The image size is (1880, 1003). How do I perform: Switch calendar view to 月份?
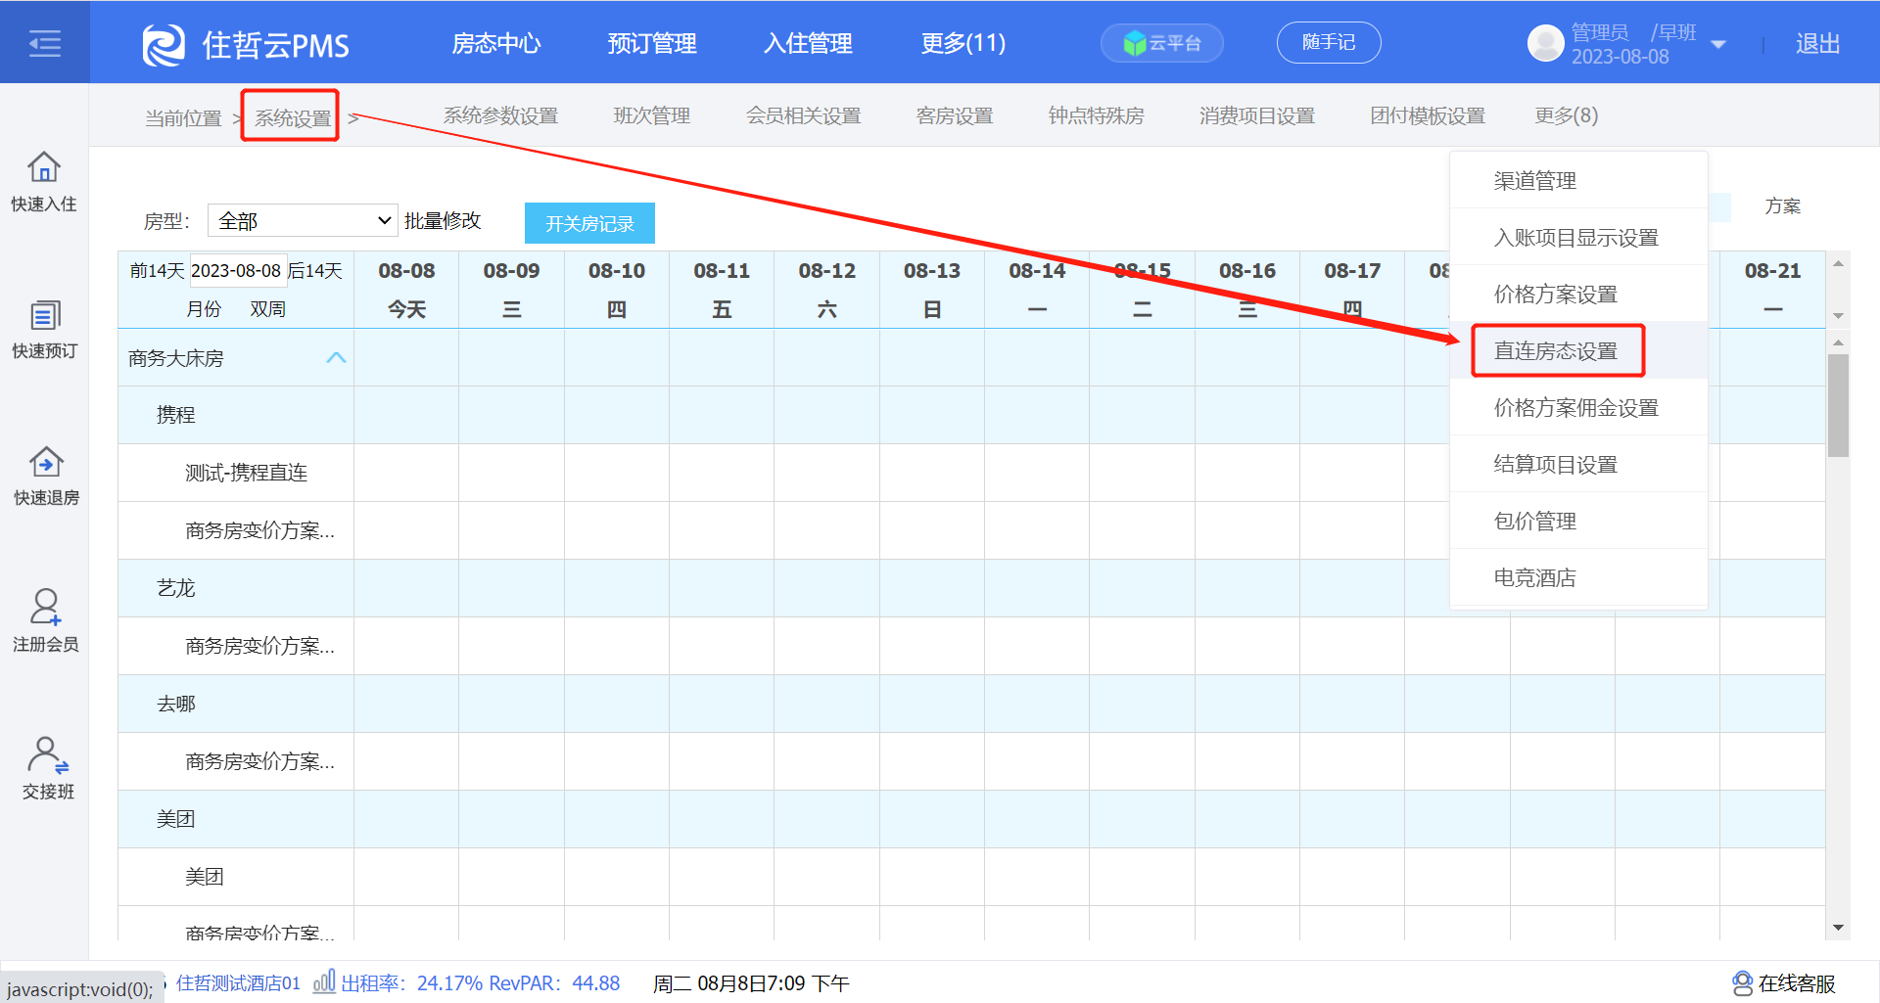(204, 308)
